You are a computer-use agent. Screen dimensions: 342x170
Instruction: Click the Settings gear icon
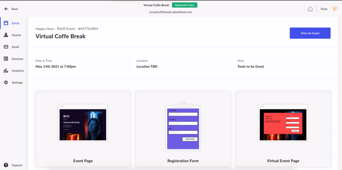point(6,82)
